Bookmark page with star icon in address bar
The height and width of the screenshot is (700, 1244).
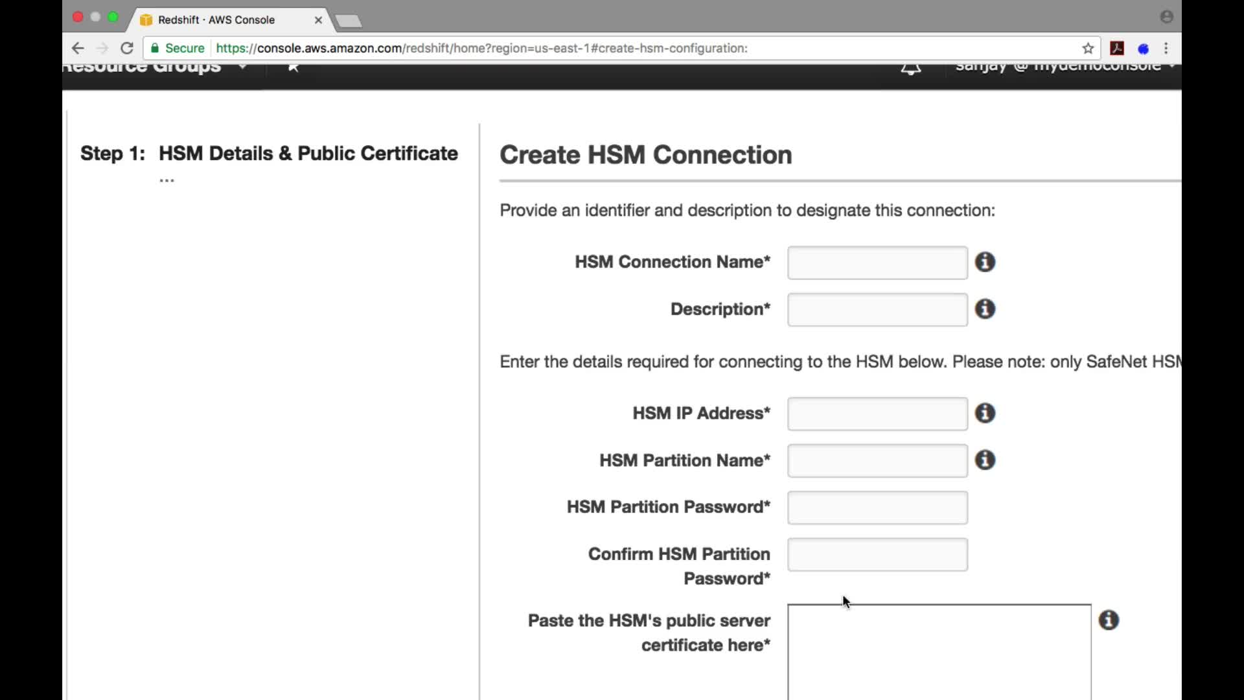click(1088, 49)
